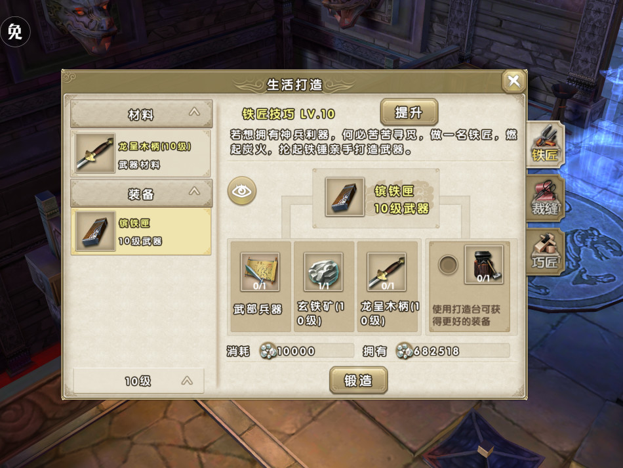The height and width of the screenshot is (468, 623).
Task: Select the 玄铁矿 ore material icon
Action: [x=323, y=272]
